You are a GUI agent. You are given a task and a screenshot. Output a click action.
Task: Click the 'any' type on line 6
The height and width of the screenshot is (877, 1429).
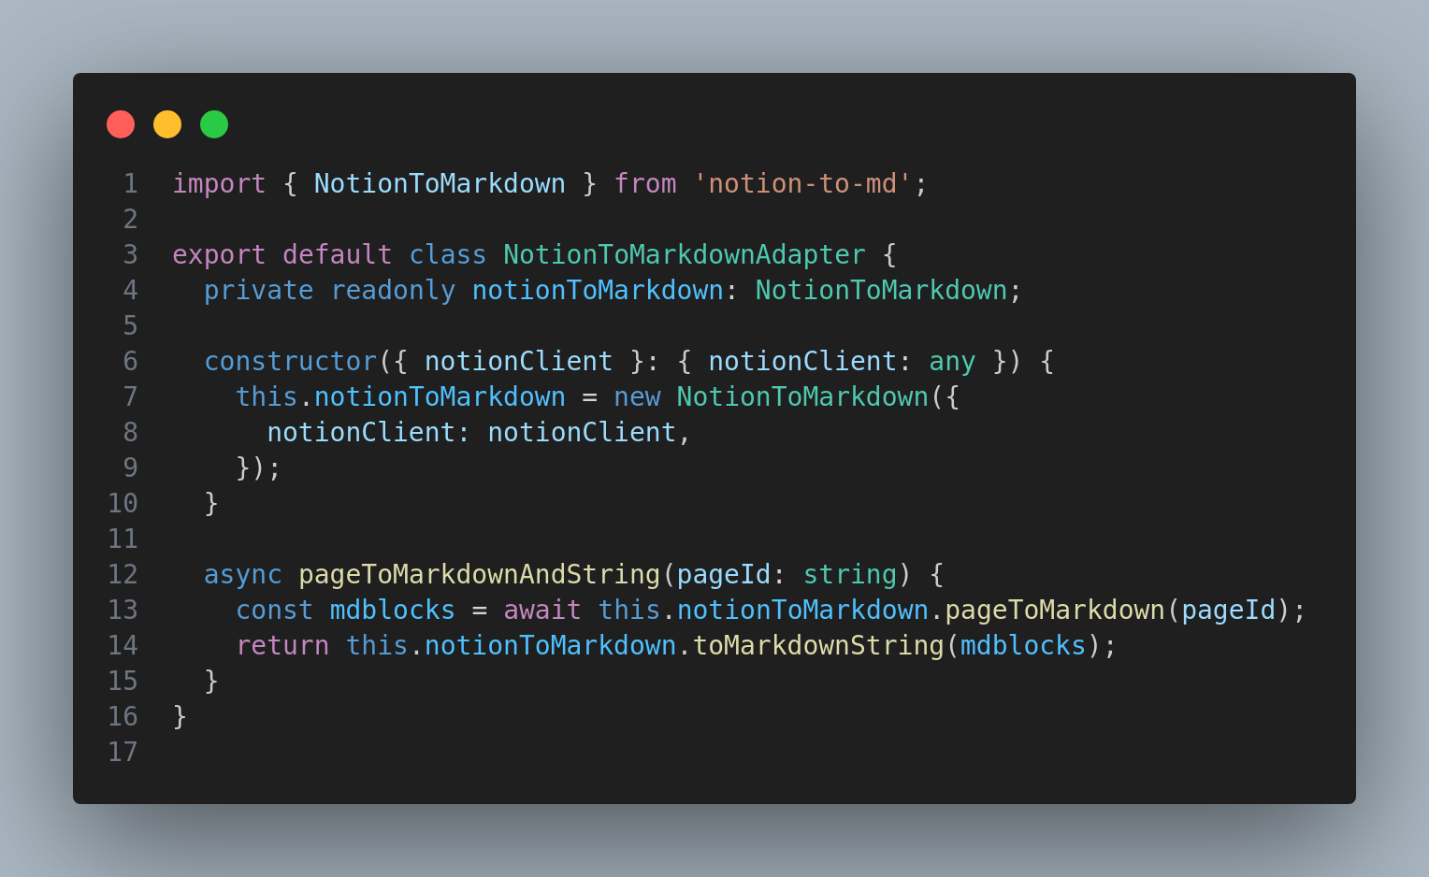coord(952,362)
